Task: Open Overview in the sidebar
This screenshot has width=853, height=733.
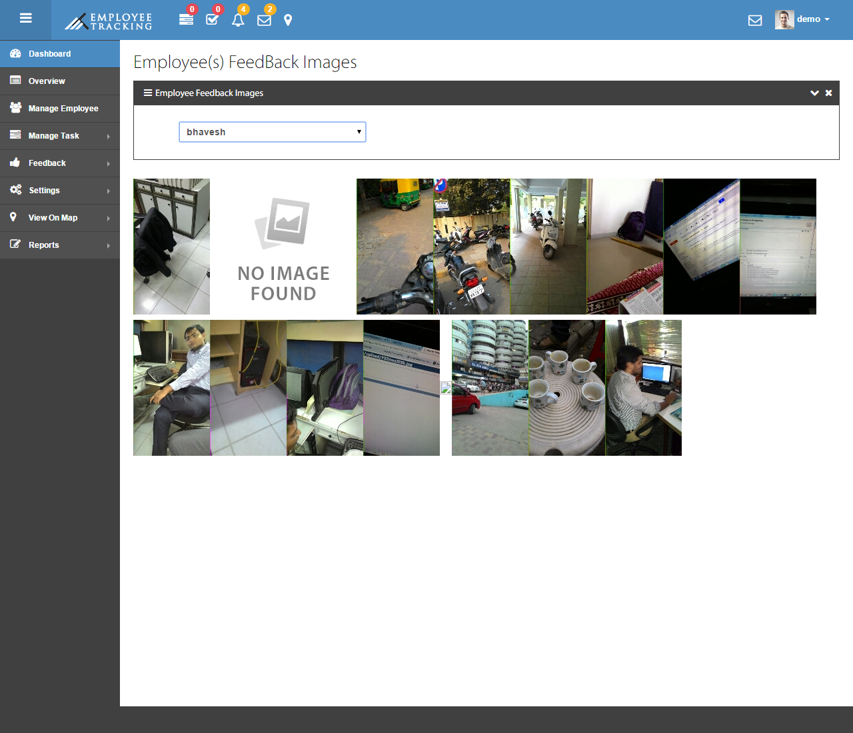Action: (47, 81)
